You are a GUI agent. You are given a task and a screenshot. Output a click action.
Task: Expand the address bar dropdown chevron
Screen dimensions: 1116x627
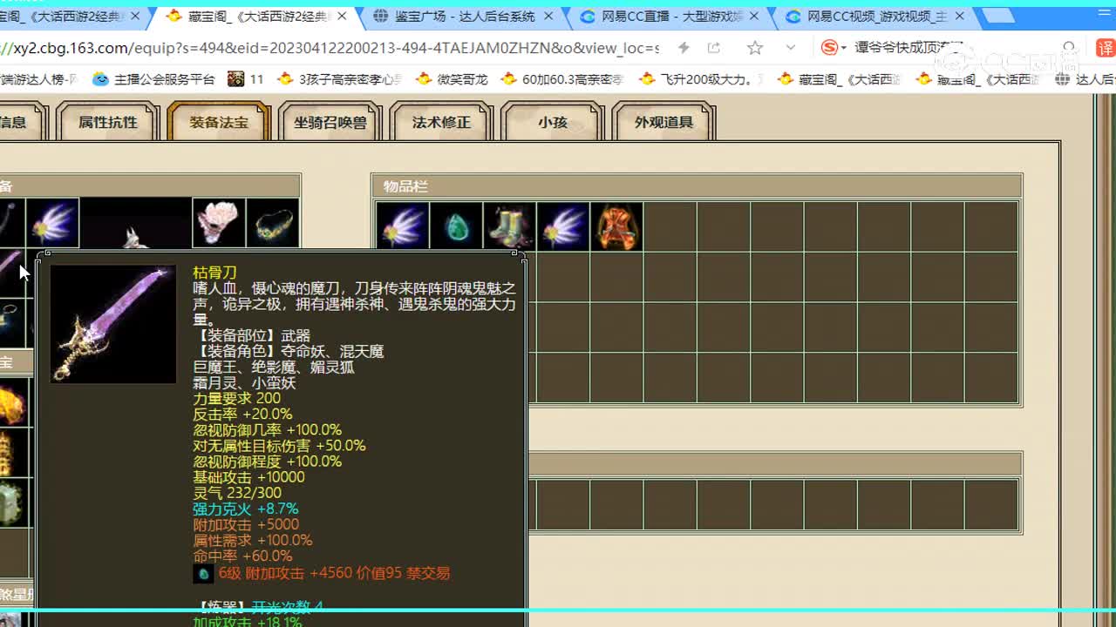[x=791, y=48]
